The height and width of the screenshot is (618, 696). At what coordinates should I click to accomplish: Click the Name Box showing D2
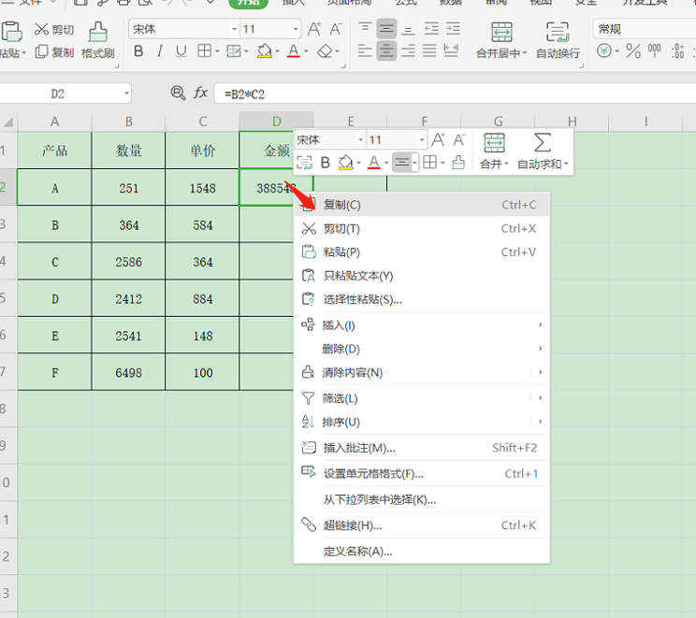58,93
